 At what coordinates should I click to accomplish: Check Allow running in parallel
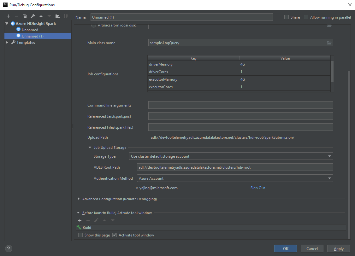pos(306,17)
